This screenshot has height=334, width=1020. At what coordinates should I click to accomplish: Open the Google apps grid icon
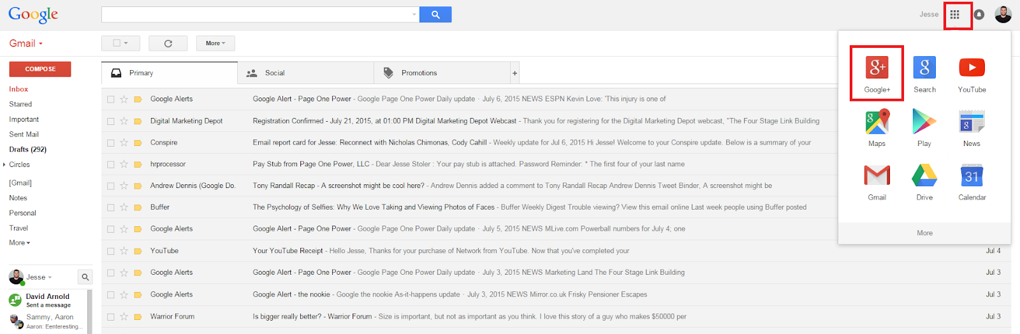954,15
